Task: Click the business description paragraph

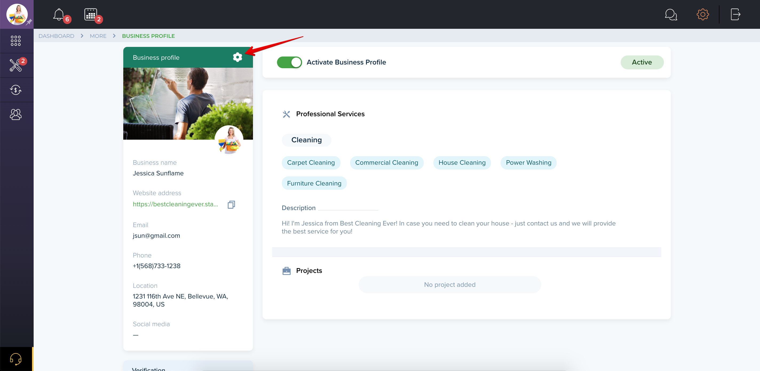Action: [448, 227]
